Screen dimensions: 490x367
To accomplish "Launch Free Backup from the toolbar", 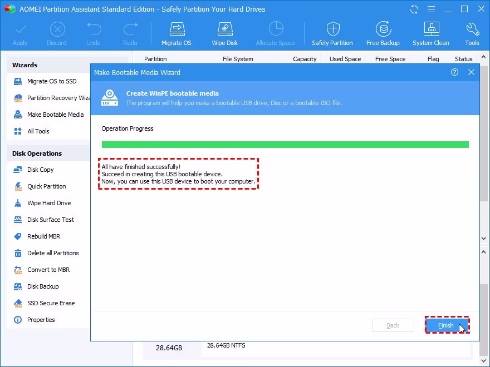I will [x=383, y=34].
